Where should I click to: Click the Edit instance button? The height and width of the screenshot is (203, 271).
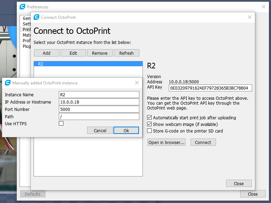[x=73, y=53]
